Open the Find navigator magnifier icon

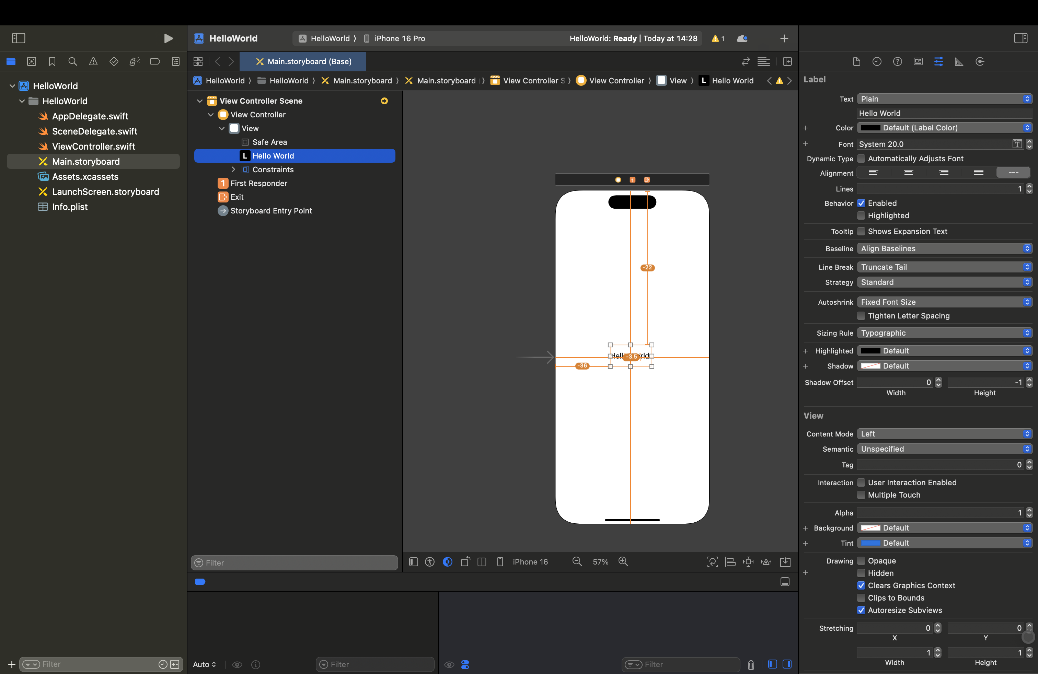[x=72, y=61]
